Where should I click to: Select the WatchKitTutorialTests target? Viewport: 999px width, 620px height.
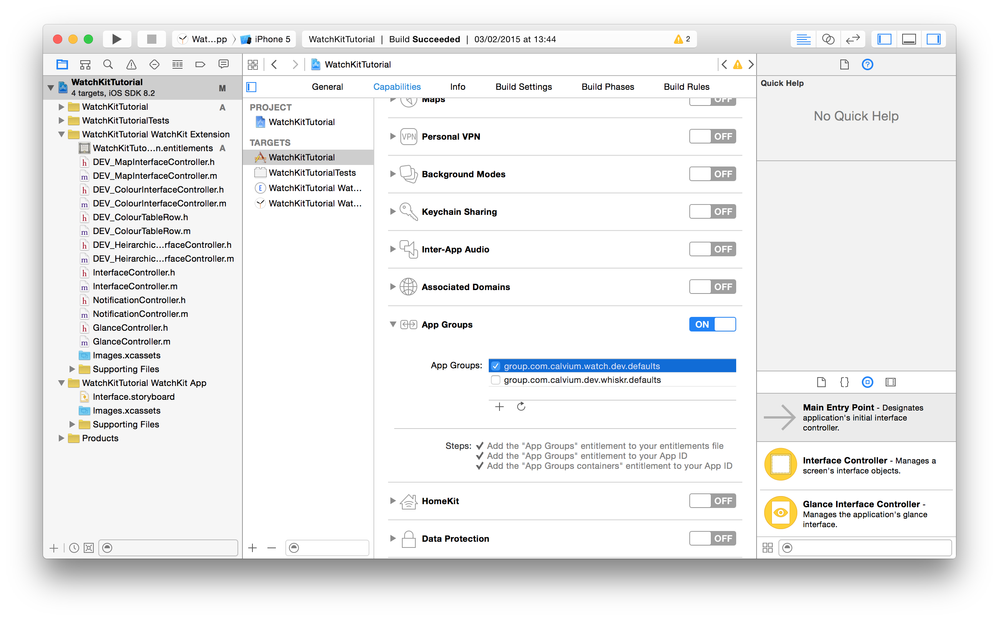[x=312, y=173]
